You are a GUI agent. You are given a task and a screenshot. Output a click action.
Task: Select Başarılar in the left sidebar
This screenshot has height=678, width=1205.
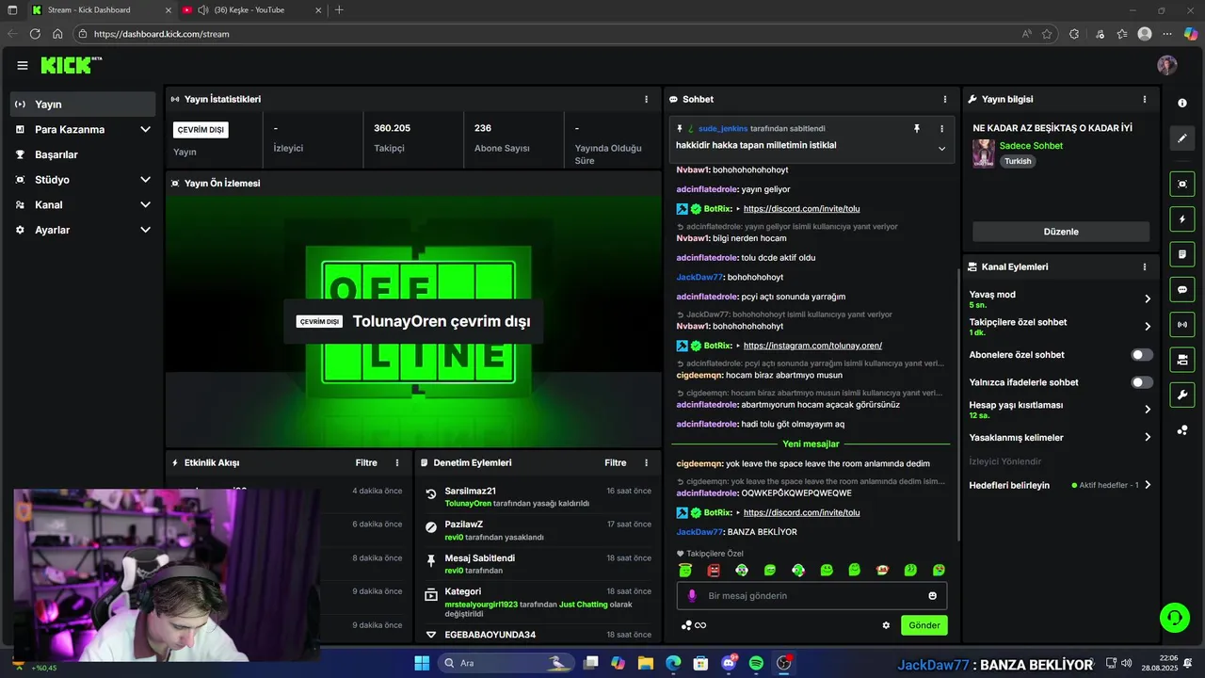83,154
